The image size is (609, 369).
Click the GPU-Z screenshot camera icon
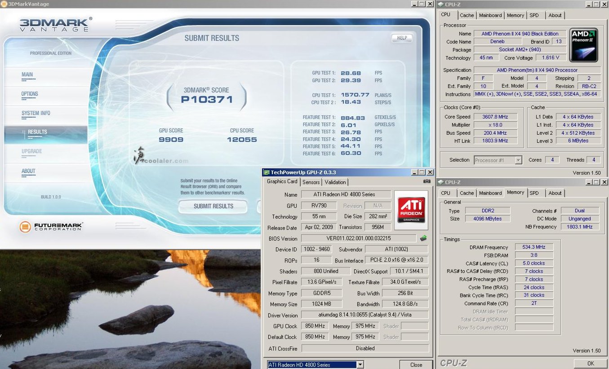(x=427, y=181)
